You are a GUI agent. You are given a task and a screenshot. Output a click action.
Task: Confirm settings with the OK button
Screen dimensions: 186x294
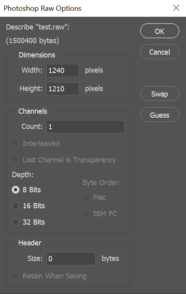[160, 31]
